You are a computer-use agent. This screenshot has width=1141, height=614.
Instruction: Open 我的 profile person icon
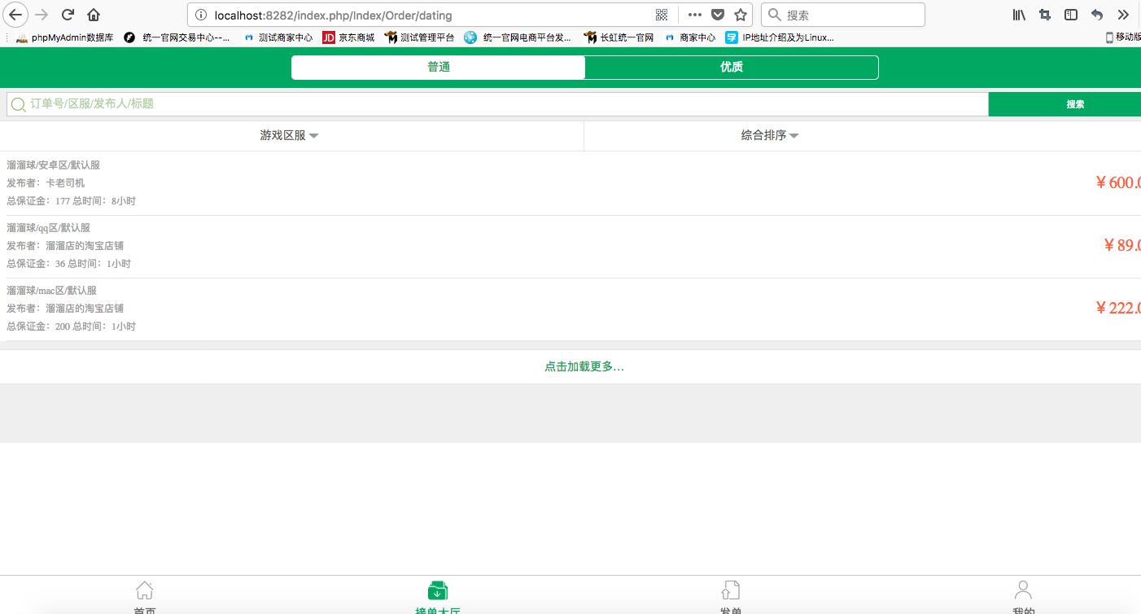click(1024, 590)
